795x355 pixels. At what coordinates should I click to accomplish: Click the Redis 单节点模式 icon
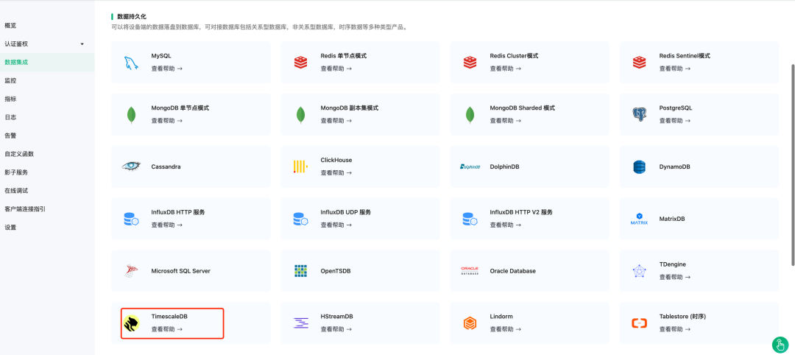coord(300,63)
